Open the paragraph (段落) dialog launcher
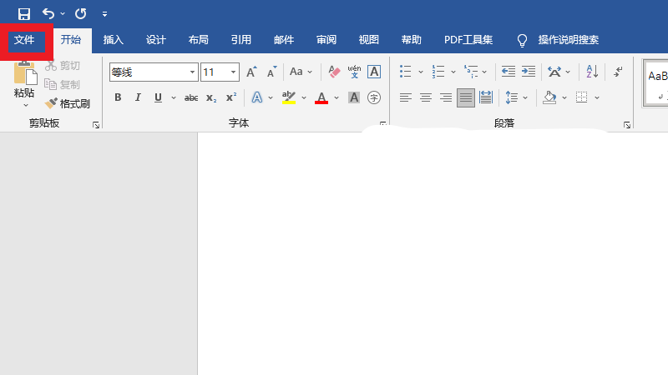This screenshot has width=668, height=375. 626,125
